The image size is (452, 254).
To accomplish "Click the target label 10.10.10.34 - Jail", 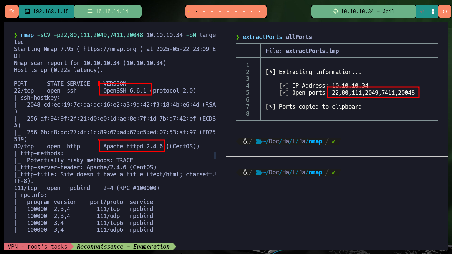I will pyautogui.click(x=368, y=11).
